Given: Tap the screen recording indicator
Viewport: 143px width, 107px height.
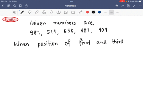Looking at the screenshot, I should click(x=122, y=1).
